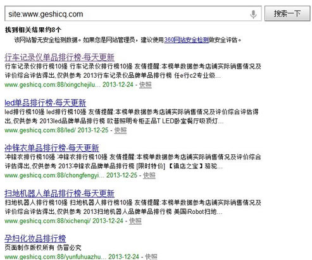Click the 找到相关结果约8个 result count text
Screen dimensions: 312x260
[33, 30]
